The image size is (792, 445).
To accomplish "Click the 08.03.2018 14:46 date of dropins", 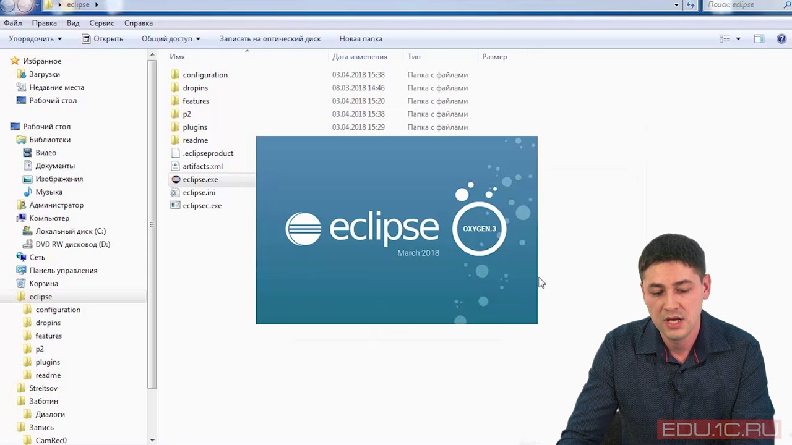I will click(358, 88).
